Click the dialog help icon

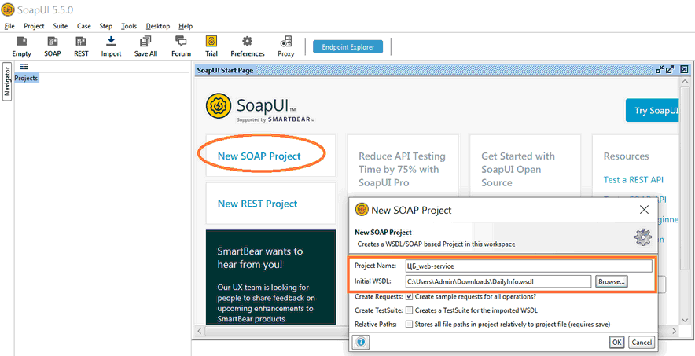[361, 342]
